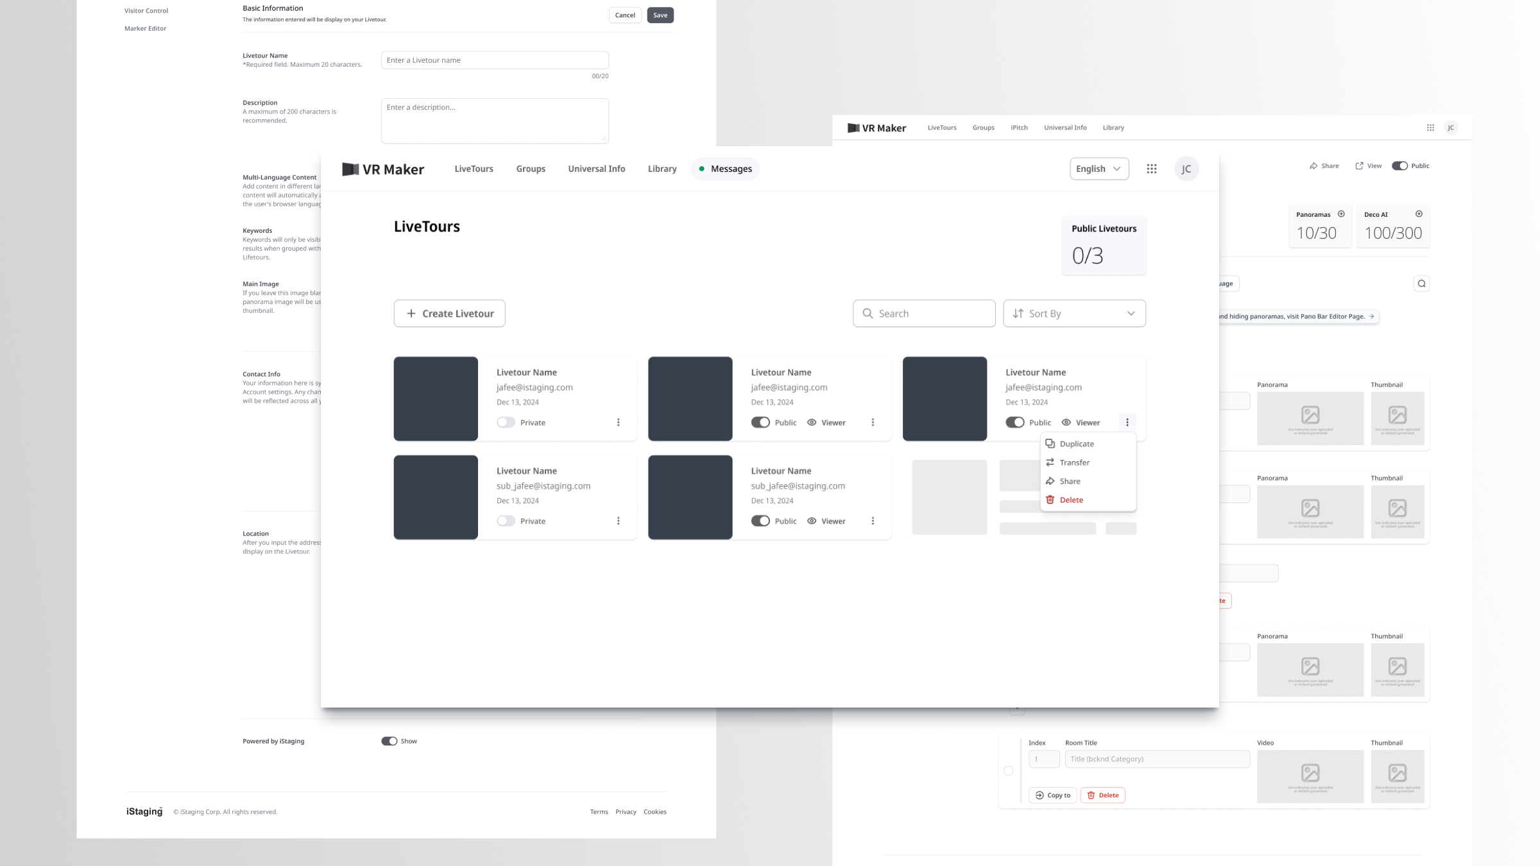
Task: Toggle the first Livetour from Private to Public
Action: [506, 422]
